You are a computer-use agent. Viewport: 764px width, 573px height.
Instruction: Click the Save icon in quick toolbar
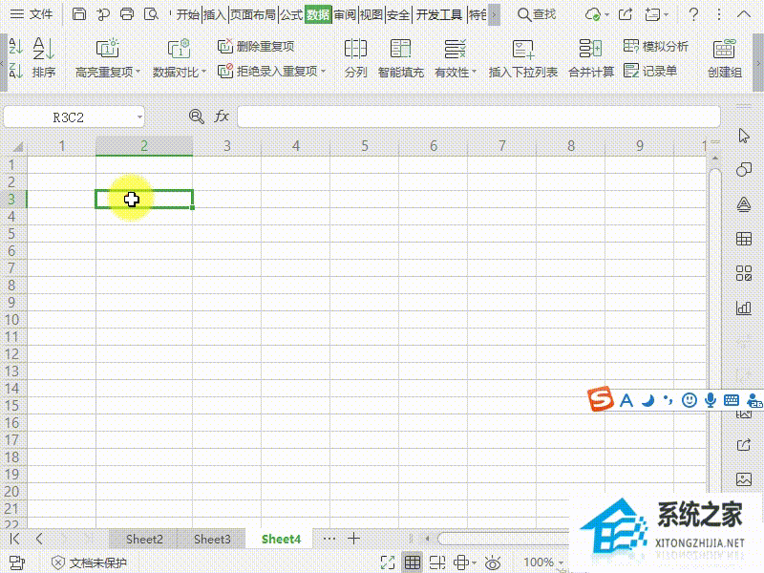click(79, 14)
